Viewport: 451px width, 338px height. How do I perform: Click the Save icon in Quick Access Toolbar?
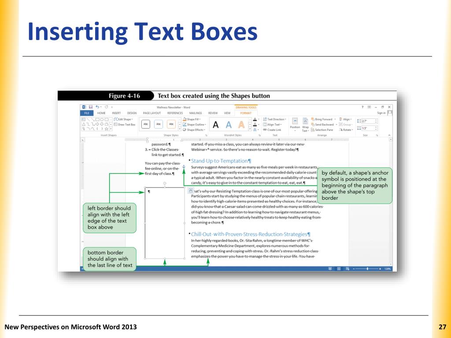[91, 107]
